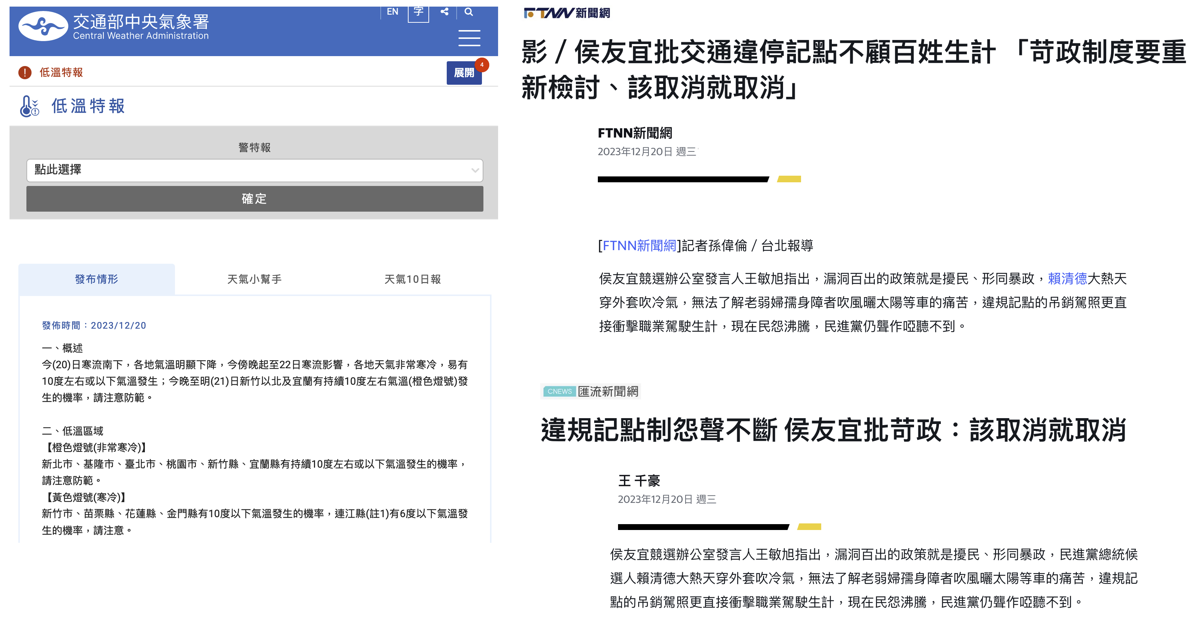This screenshot has height=625, width=1199.
Task: Switch site language to EN
Action: click(x=392, y=12)
